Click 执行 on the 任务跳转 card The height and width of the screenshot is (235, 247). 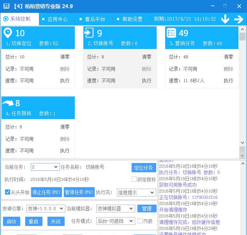(x=65, y=151)
